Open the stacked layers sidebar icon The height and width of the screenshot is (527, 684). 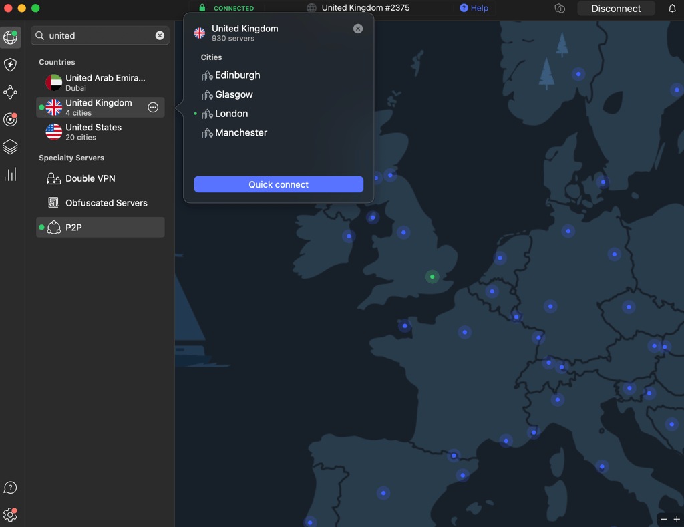[x=11, y=146]
